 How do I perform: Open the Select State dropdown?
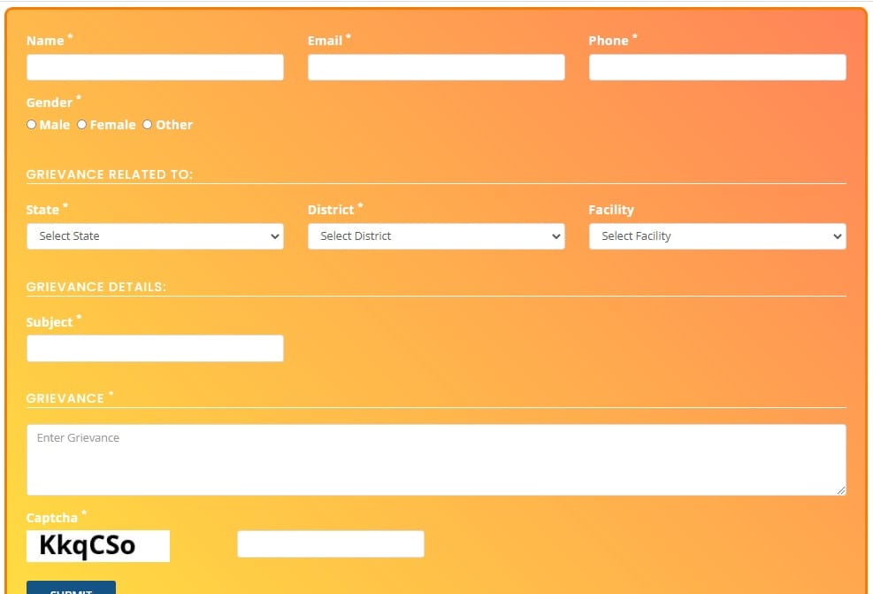tap(155, 236)
